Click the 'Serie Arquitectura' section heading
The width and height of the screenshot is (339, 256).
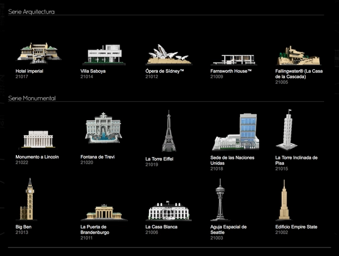pos(31,12)
